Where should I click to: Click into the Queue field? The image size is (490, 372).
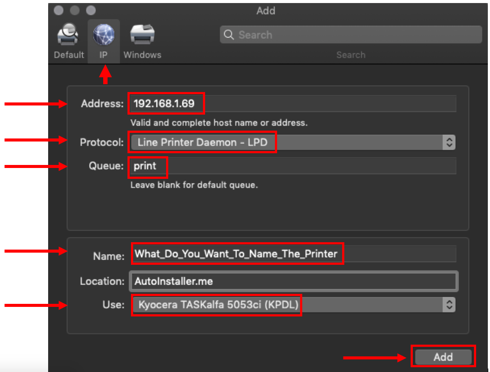pyautogui.click(x=293, y=166)
